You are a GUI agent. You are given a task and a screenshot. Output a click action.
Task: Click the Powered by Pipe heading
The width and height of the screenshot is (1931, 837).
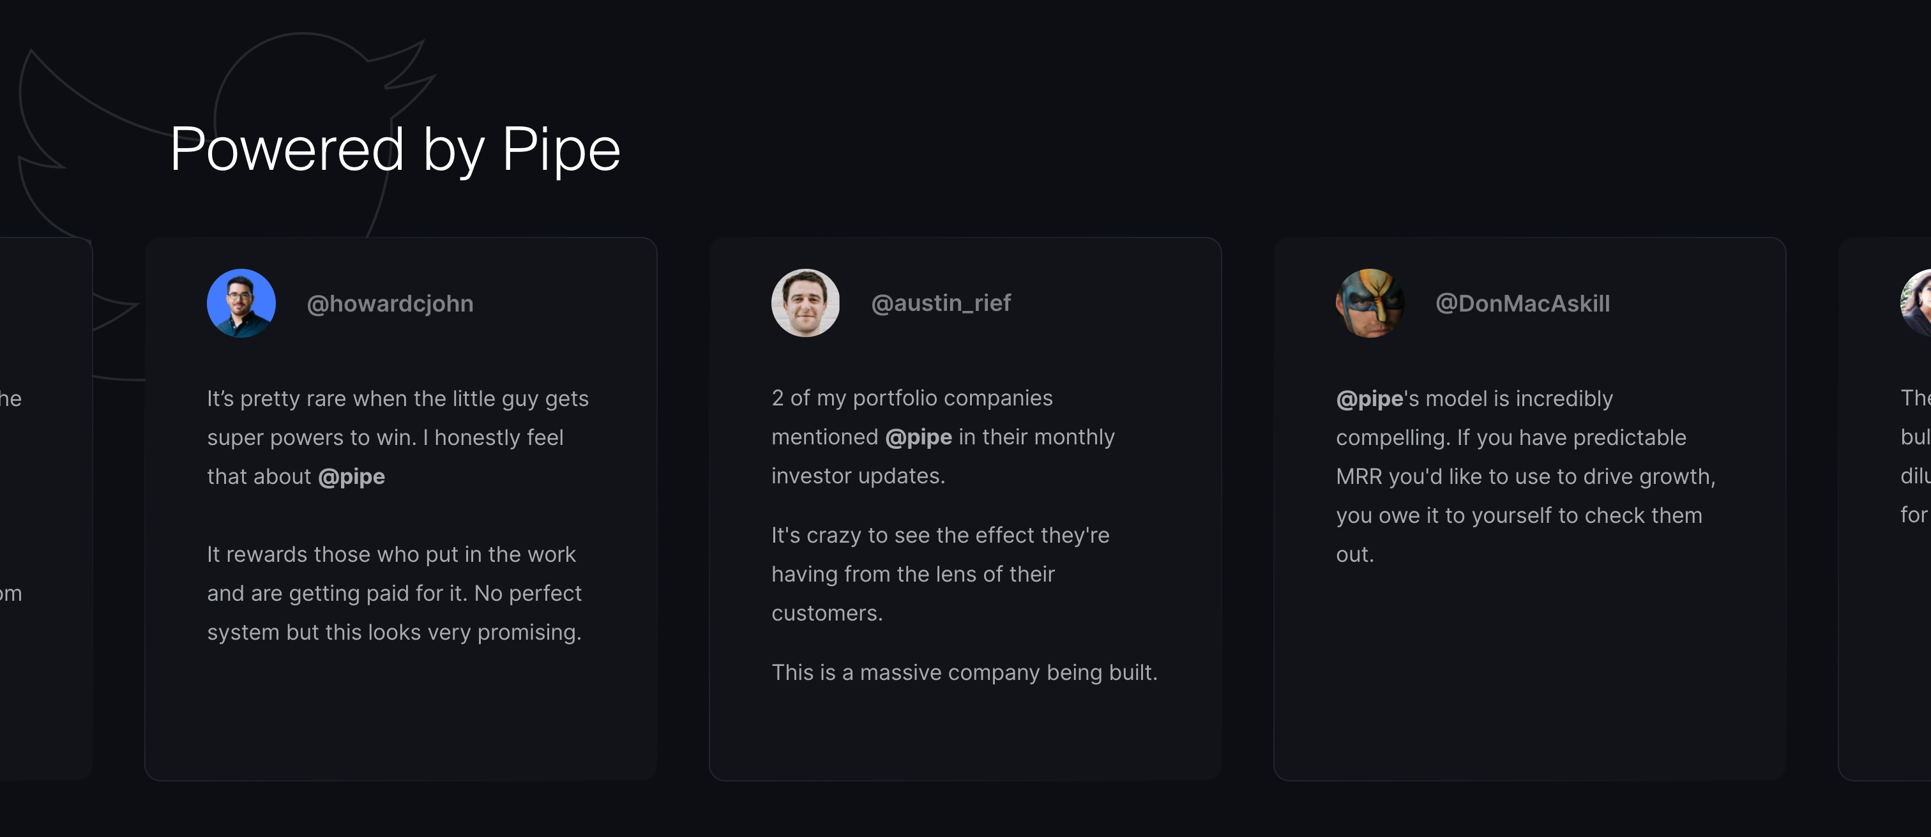tap(396, 148)
